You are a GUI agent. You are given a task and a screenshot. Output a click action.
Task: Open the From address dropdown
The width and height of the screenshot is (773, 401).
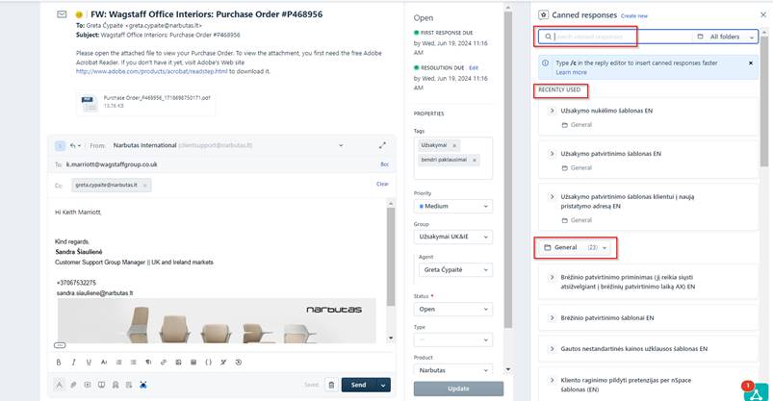coord(341,145)
